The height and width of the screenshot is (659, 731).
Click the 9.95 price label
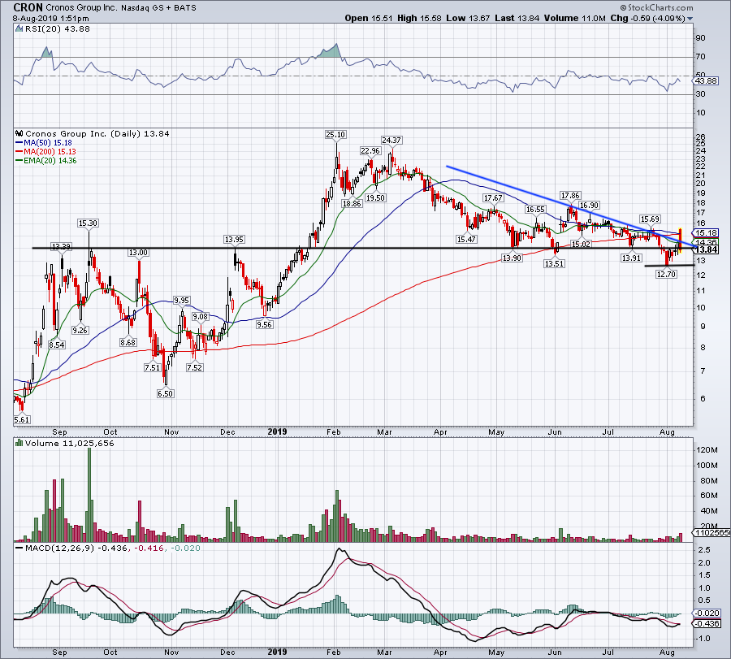(x=181, y=301)
